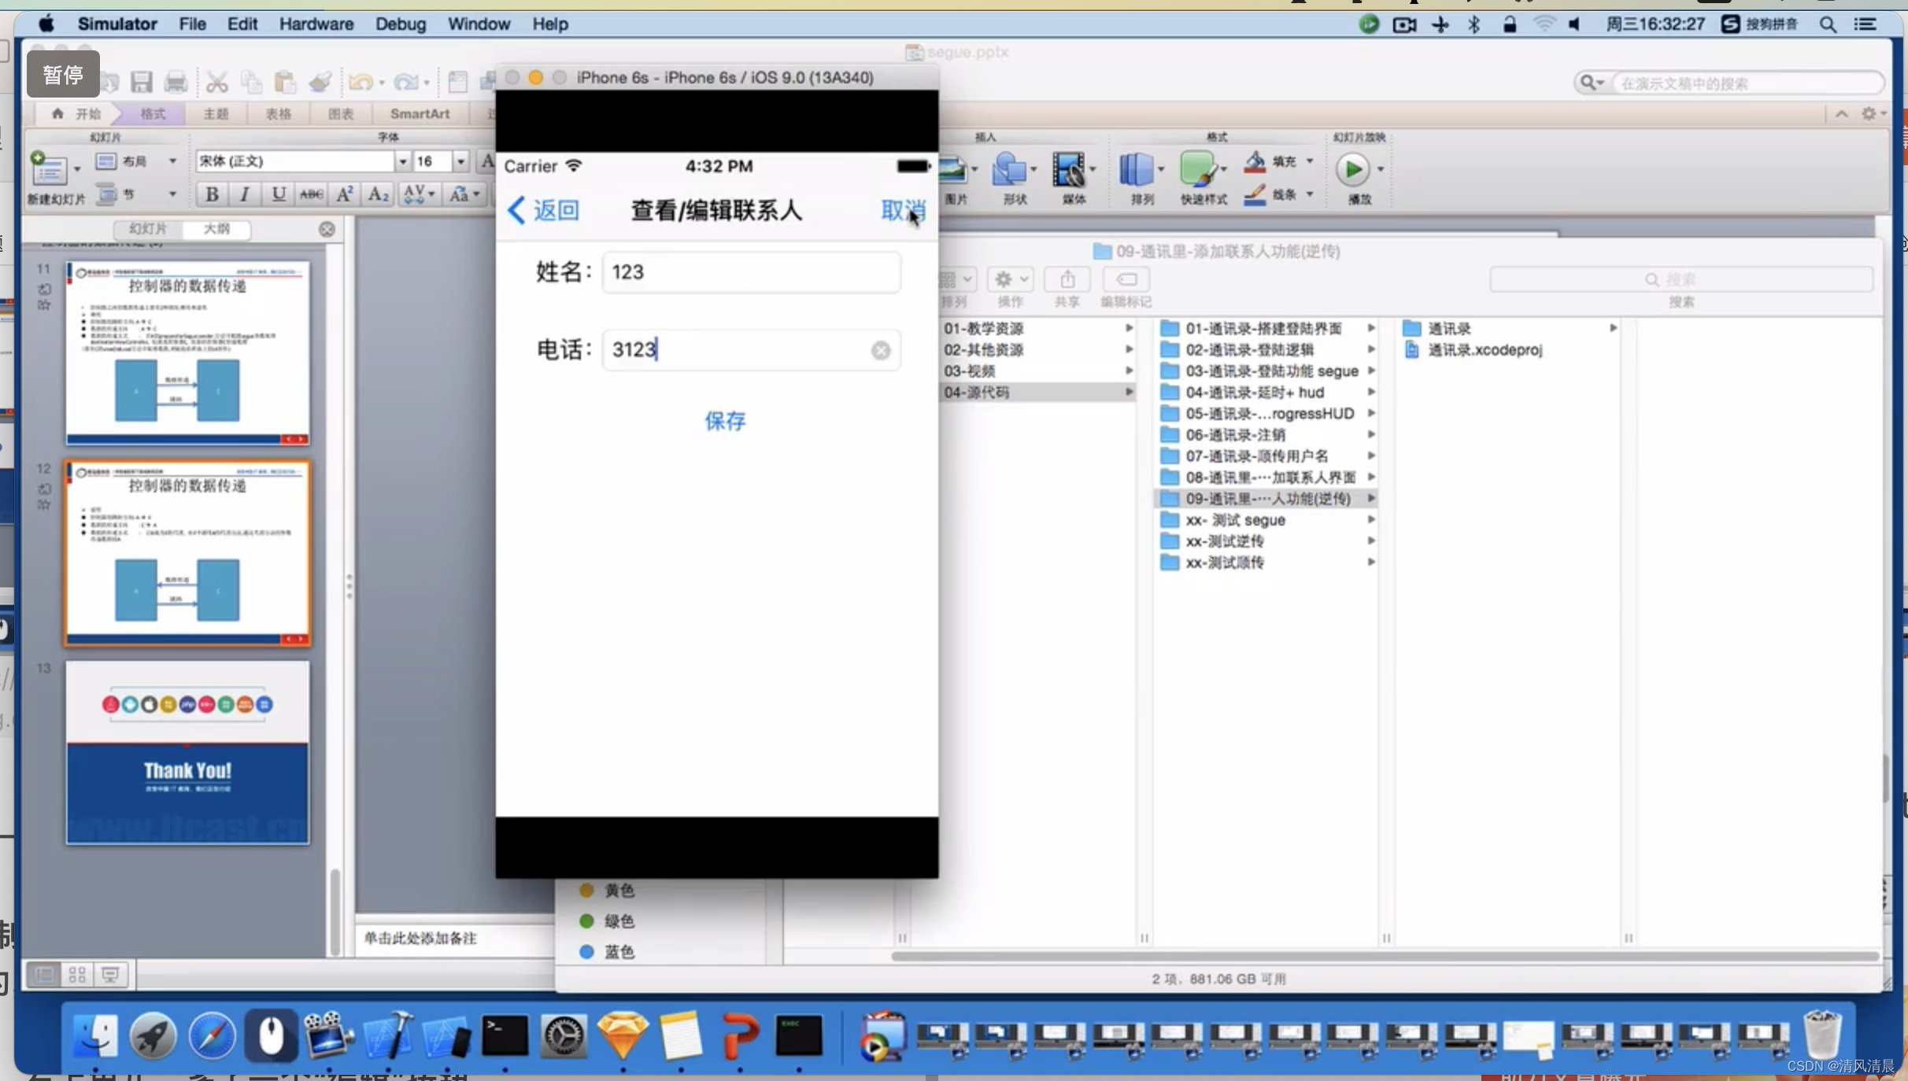Click 取消 (Cancel) in the contact editor
Viewport: 1908px width, 1081px height.
pyautogui.click(x=901, y=209)
